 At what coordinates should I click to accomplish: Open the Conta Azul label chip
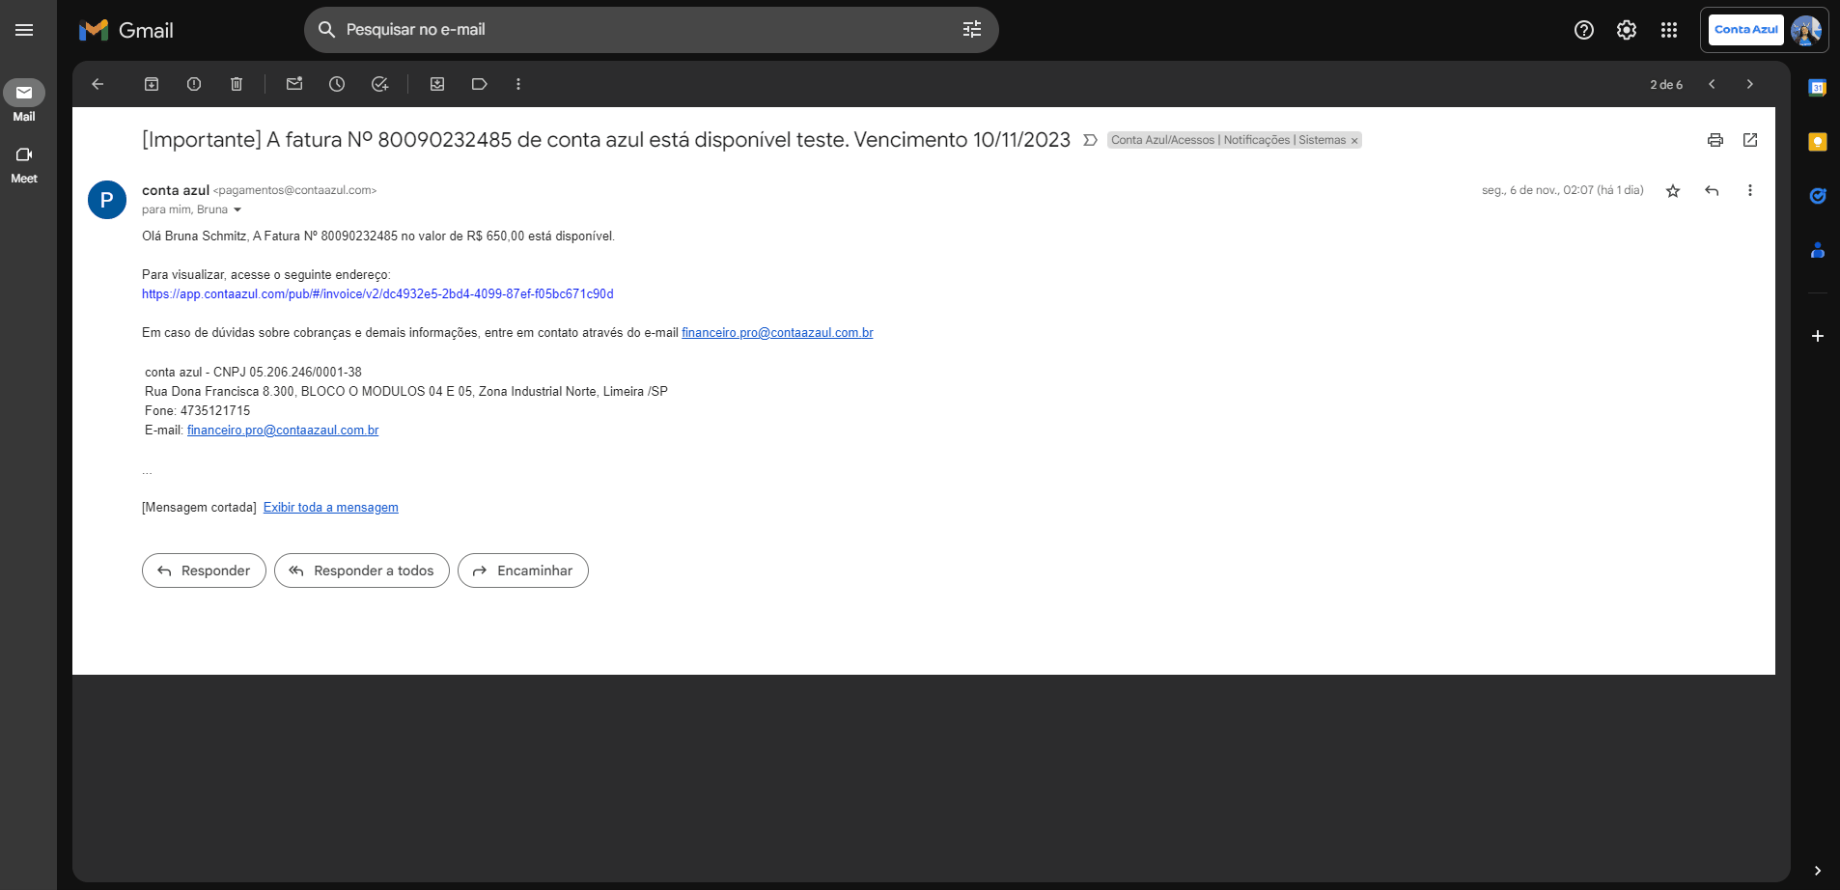tap(1228, 140)
